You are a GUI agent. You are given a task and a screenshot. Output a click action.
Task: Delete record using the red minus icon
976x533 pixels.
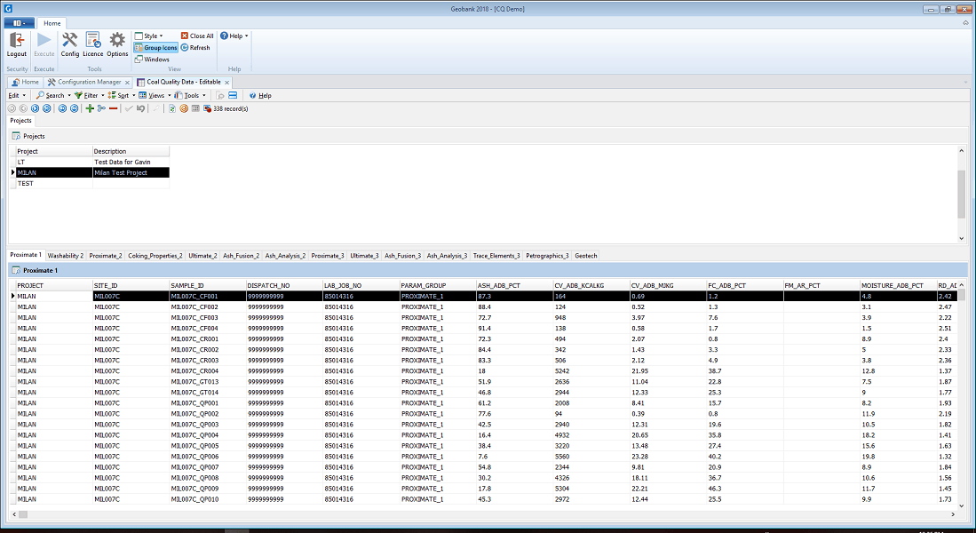(113, 108)
